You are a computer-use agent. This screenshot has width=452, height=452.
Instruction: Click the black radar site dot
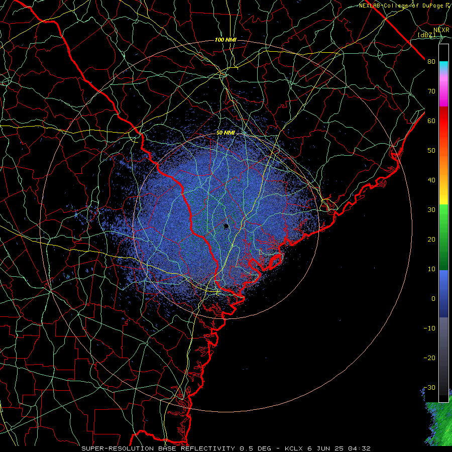(227, 226)
